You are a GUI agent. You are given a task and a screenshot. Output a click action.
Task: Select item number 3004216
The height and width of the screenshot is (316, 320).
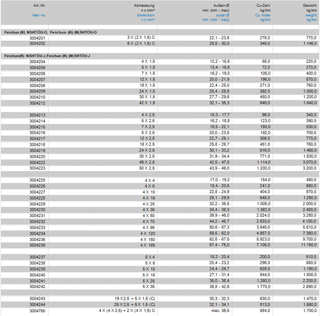click(37, 133)
